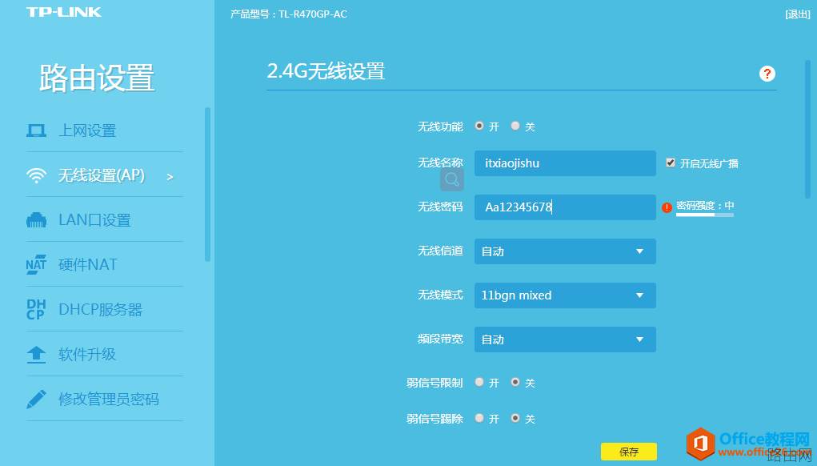The height and width of the screenshot is (466, 817).
Task: Open the 频段带宽 dropdown
Action: (565, 339)
